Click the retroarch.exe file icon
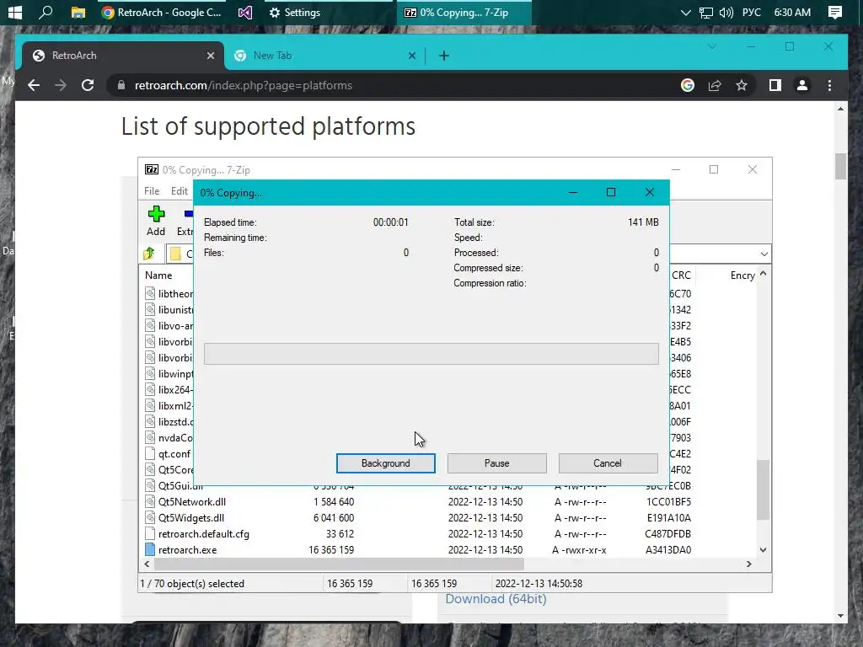 pos(150,549)
